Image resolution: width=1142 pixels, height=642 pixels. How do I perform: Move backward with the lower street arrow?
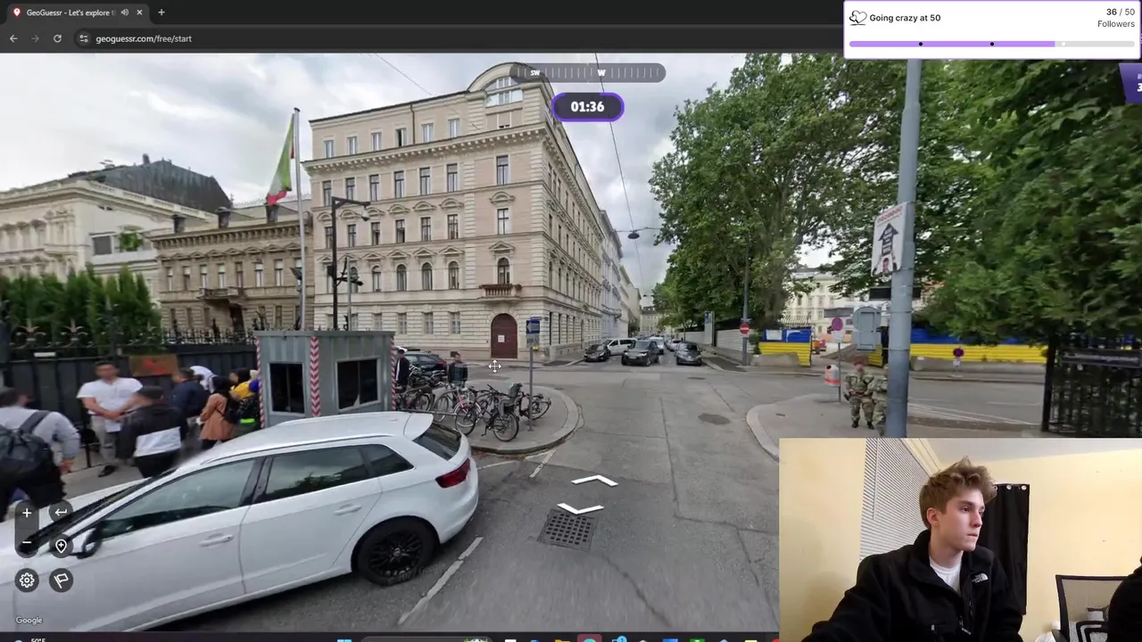581,509
